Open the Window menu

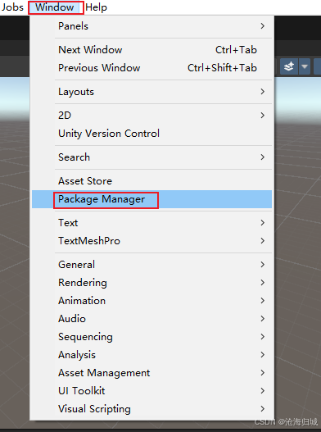click(55, 7)
